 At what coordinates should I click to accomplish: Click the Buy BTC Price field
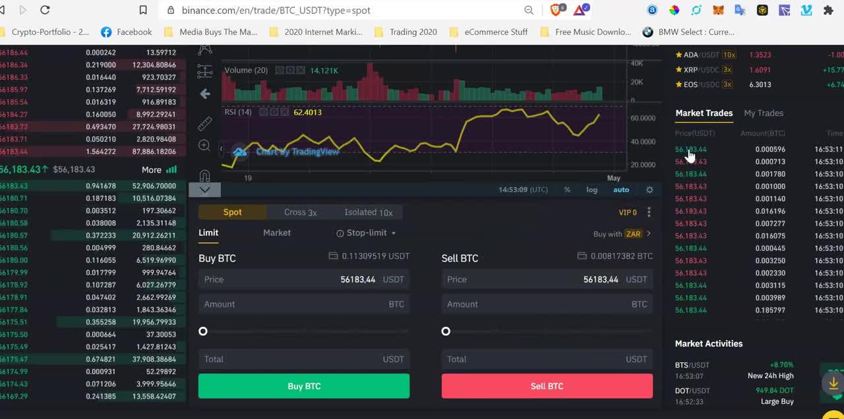tap(304, 279)
